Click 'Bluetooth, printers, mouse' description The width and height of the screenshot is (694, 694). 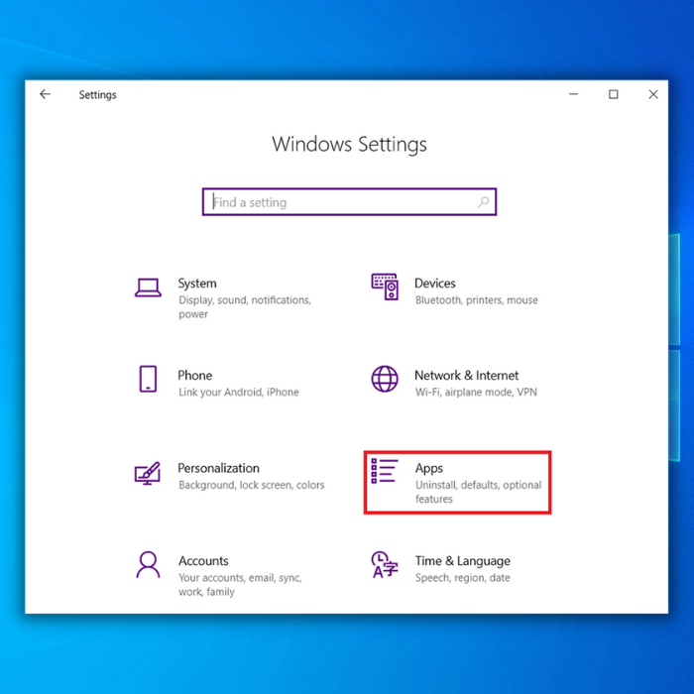click(x=477, y=300)
